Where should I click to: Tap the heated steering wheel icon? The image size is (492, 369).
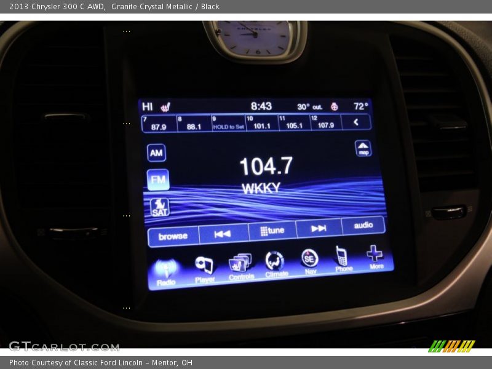335,106
